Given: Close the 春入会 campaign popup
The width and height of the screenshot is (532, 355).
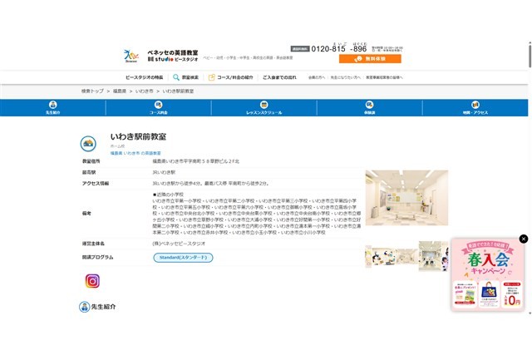Looking at the screenshot, I should tap(524, 239).
